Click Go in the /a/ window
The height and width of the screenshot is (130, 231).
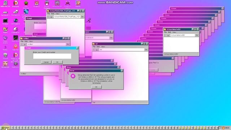(x=146, y=50)
